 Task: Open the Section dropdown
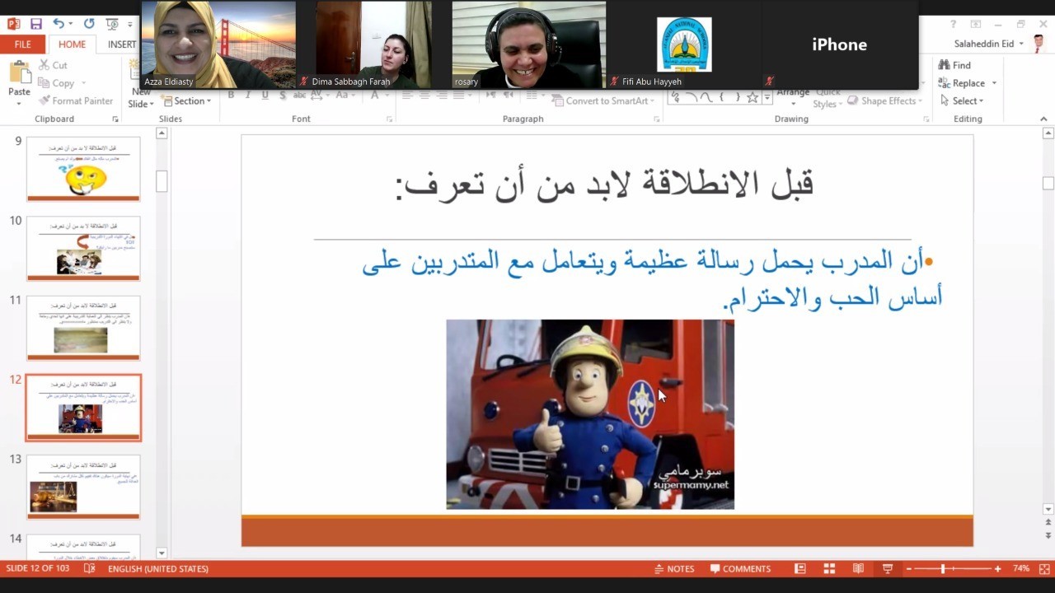tap(187, 101)
